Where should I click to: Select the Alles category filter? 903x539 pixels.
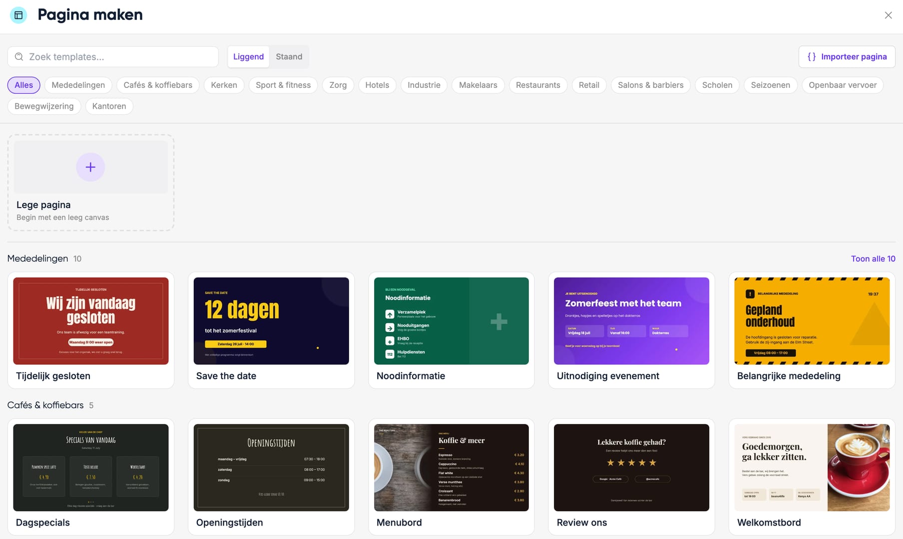(x=24, y=85)
